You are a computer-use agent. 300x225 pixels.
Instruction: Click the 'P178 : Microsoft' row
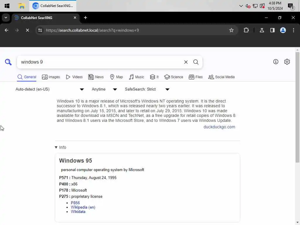pos(73,190)
